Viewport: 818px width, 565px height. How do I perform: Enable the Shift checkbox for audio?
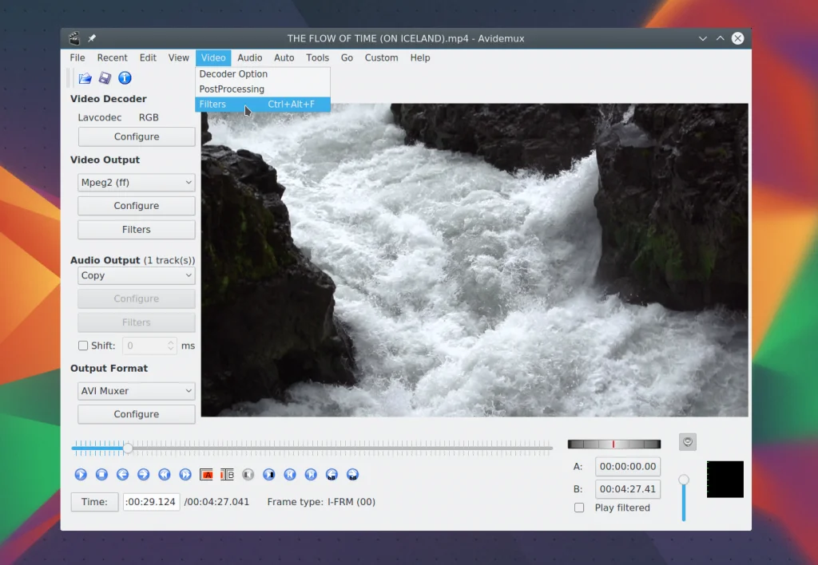click(83, 346)
